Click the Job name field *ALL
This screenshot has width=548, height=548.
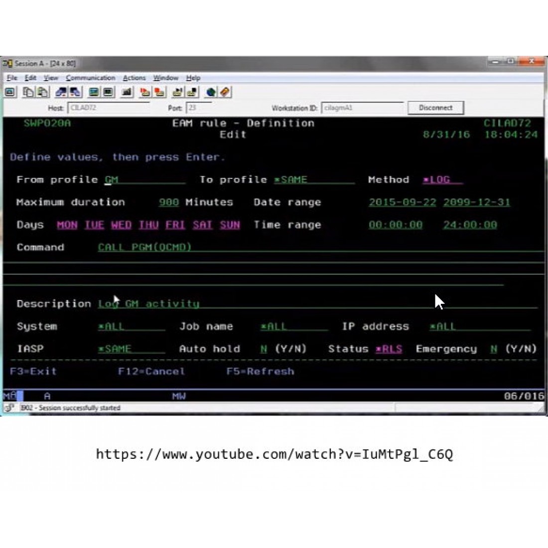[x=294, y=327]
